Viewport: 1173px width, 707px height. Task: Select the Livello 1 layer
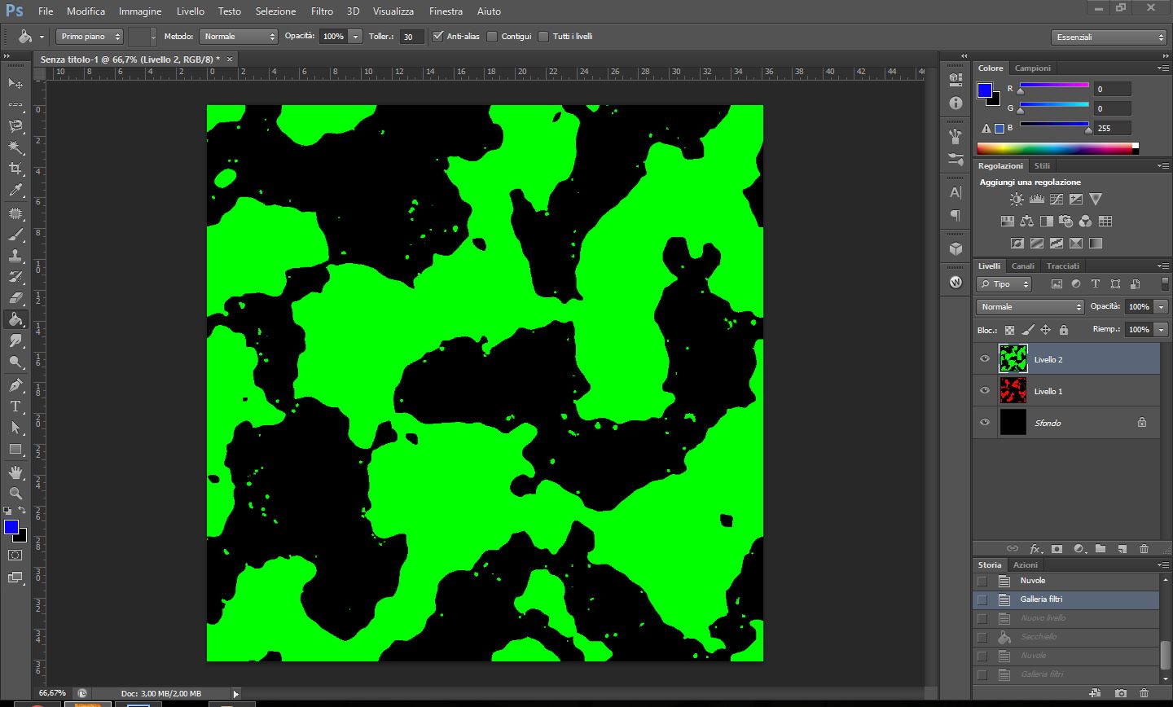(1075, 391)
